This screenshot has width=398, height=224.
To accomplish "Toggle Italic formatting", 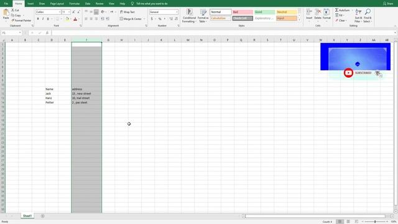I will pos(43,19).
